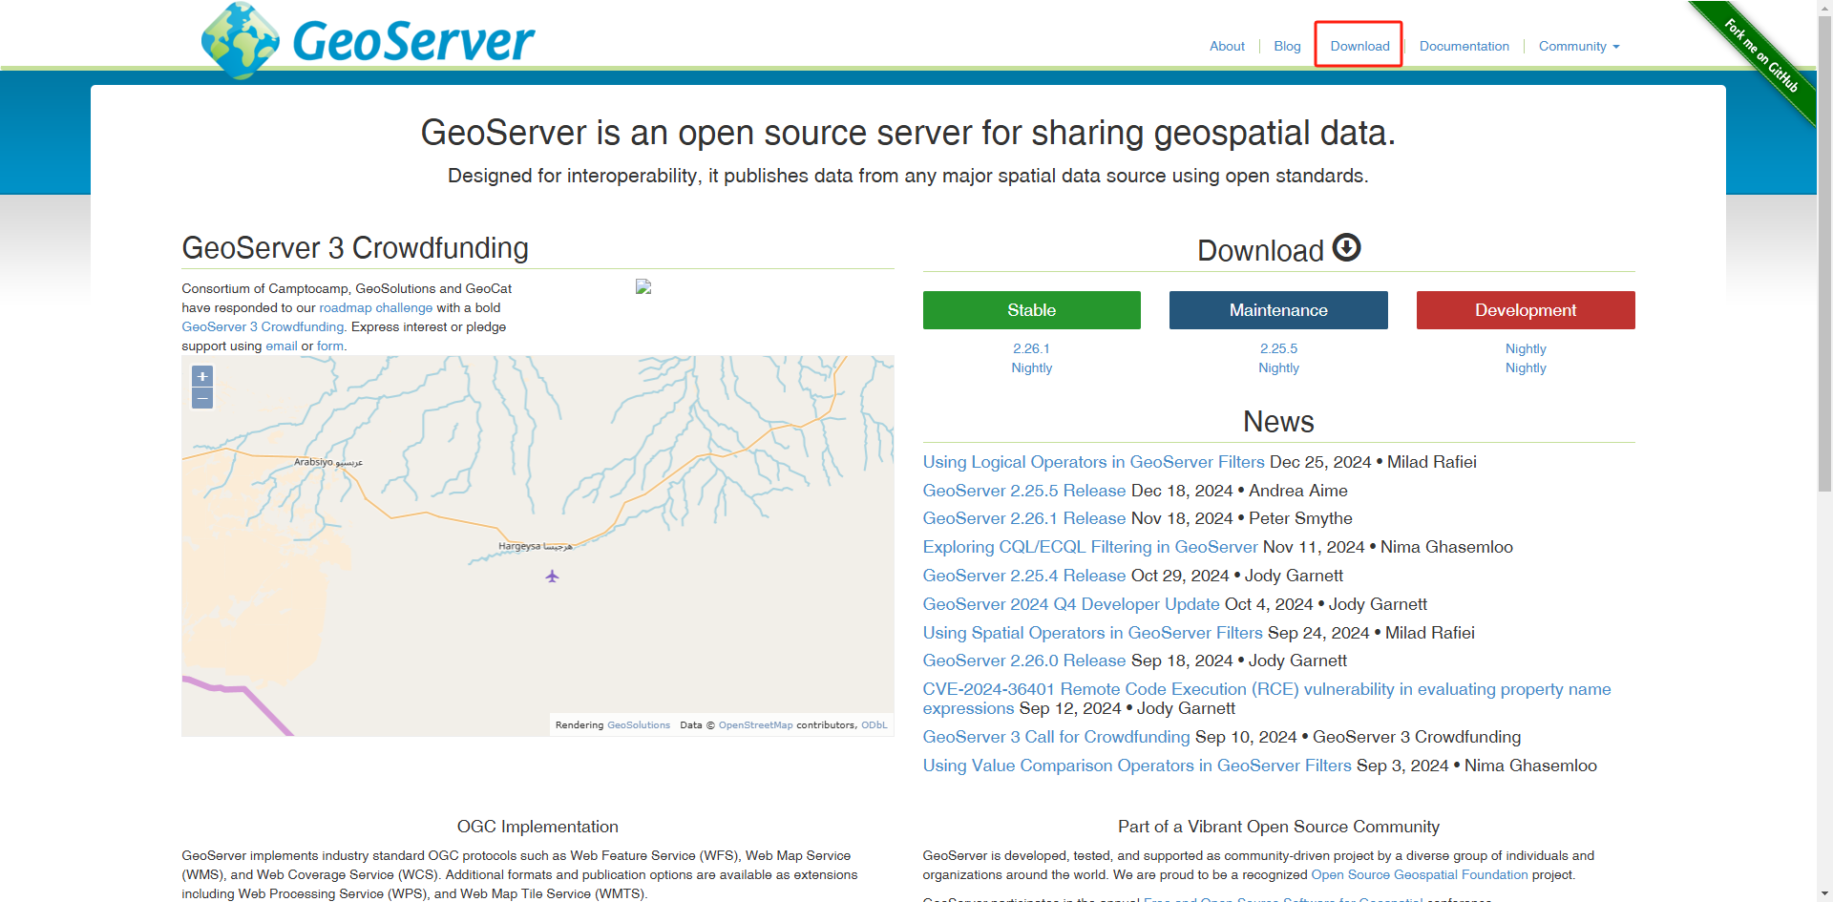1833x902 pixels.
Task: Open ODbL license link in map attribution
Action: click(x=874, y=725)
